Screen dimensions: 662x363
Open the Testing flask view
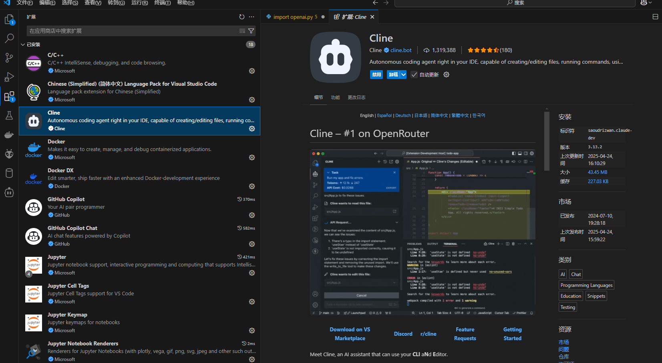[9, 115]
